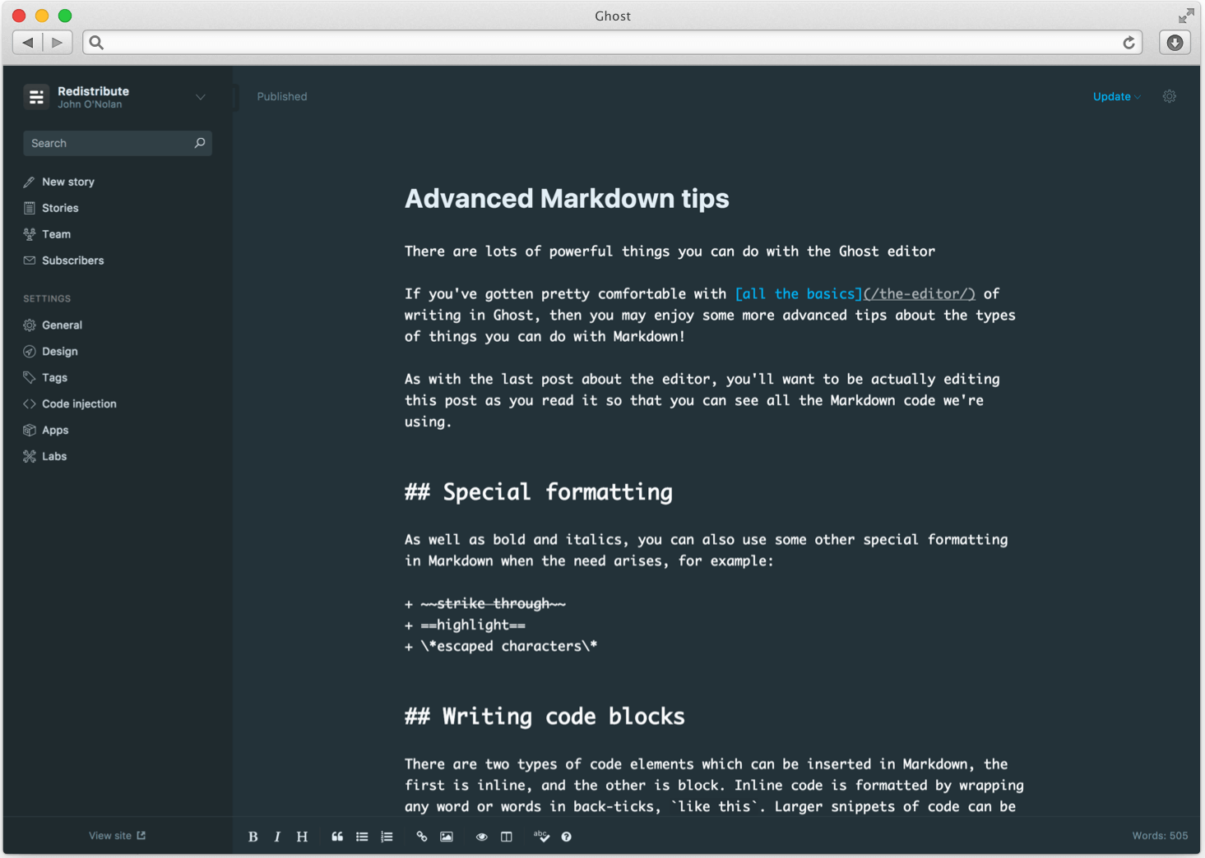Insert a blockquote
Screen dimensions: 1205x858
click(337, 837)
